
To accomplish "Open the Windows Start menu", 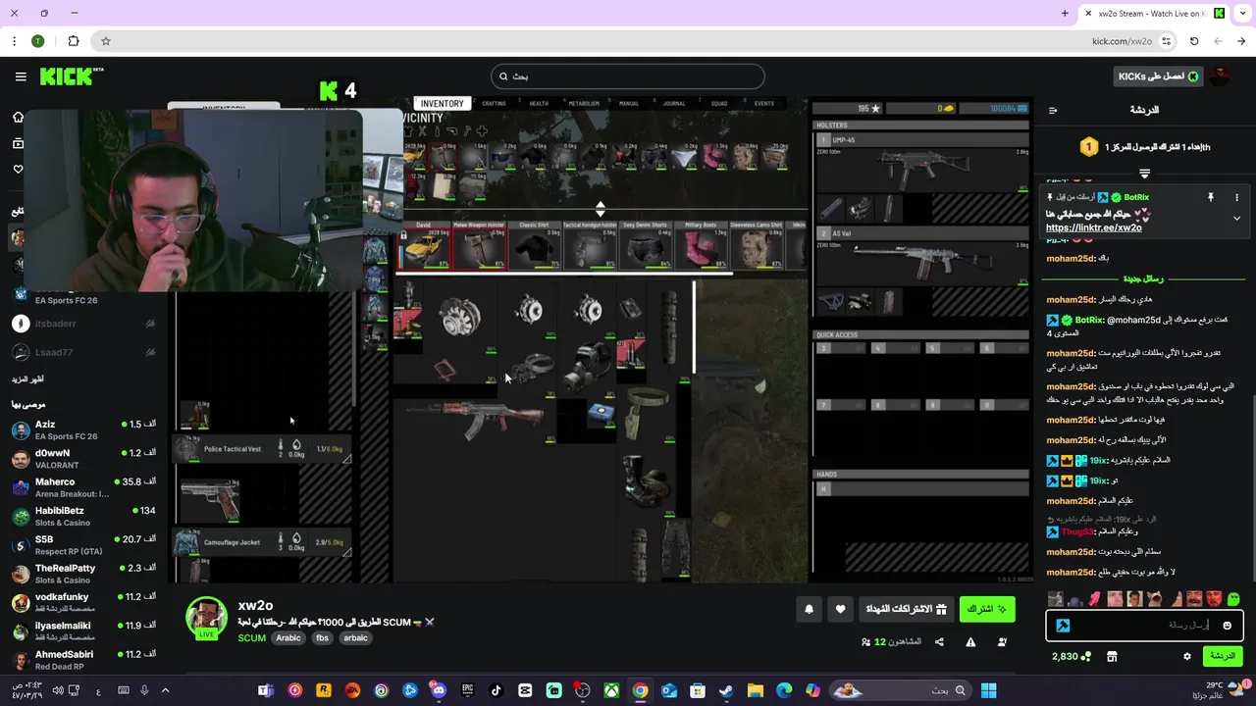I will 988,690.
